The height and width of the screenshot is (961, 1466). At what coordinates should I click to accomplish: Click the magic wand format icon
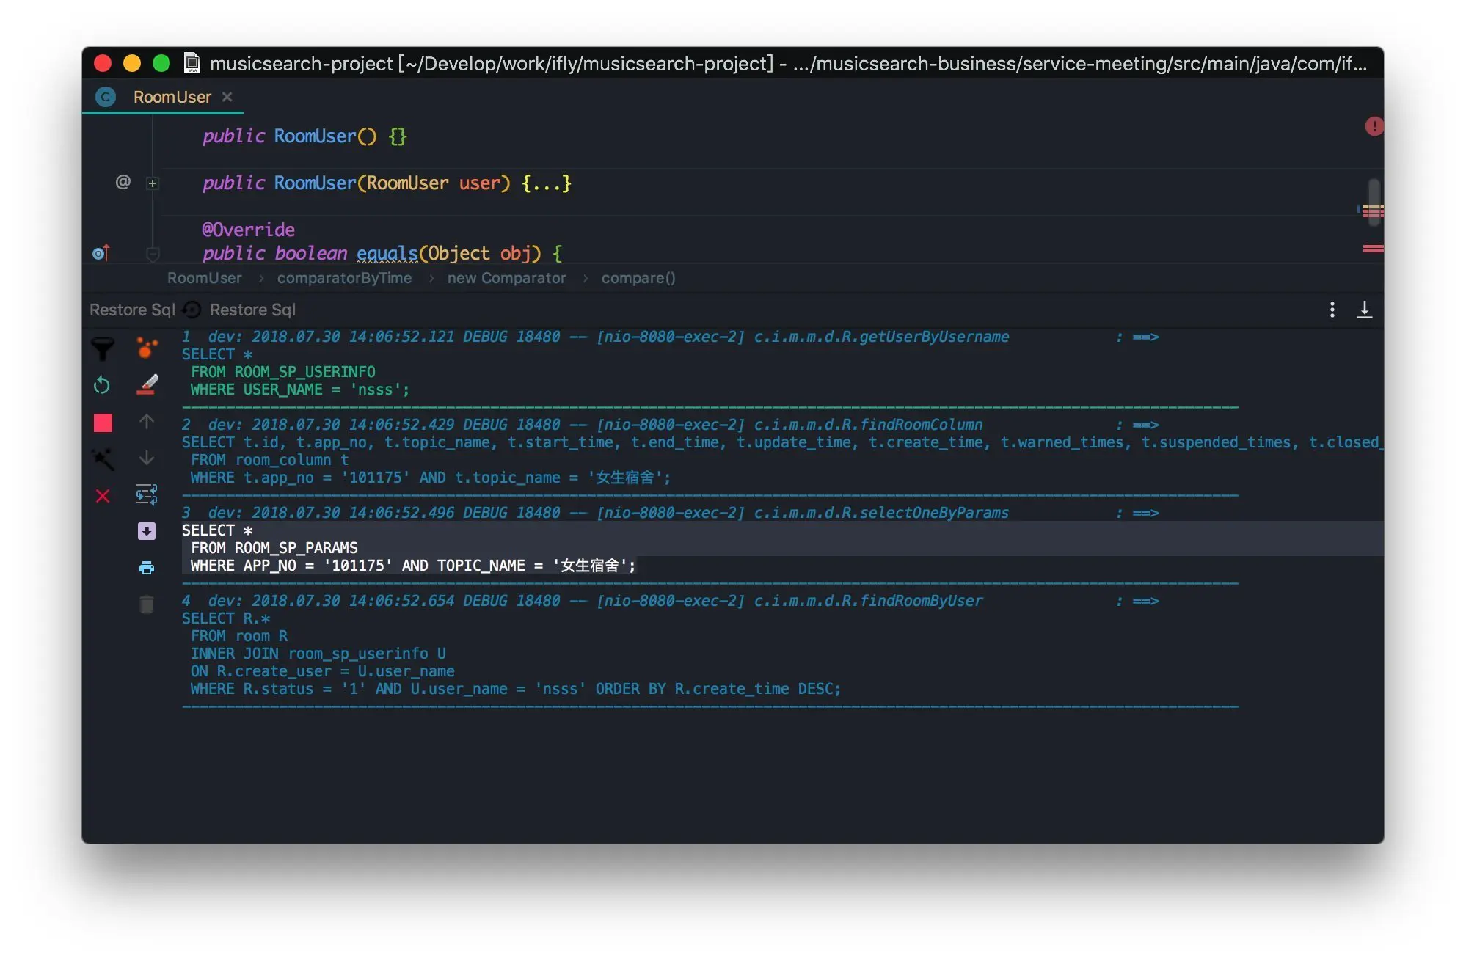(103, 459)
